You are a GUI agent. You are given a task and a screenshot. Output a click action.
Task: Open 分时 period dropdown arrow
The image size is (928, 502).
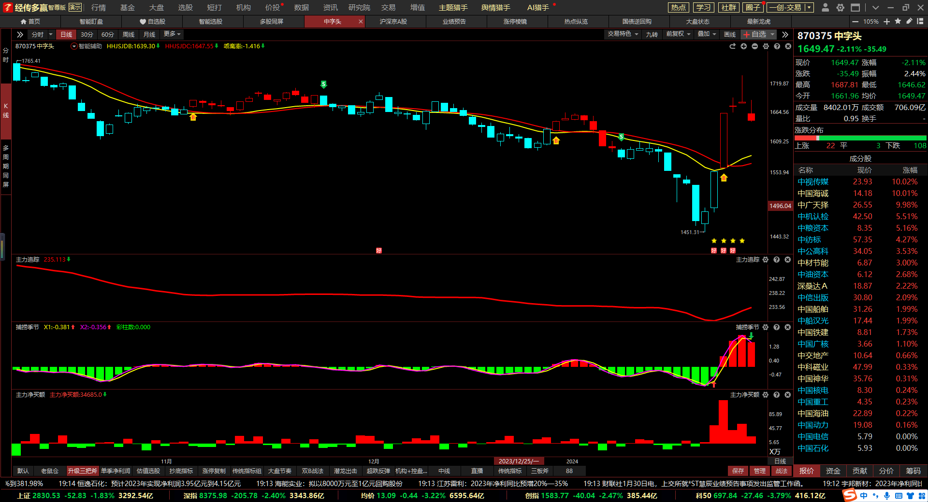coord(51,34)
